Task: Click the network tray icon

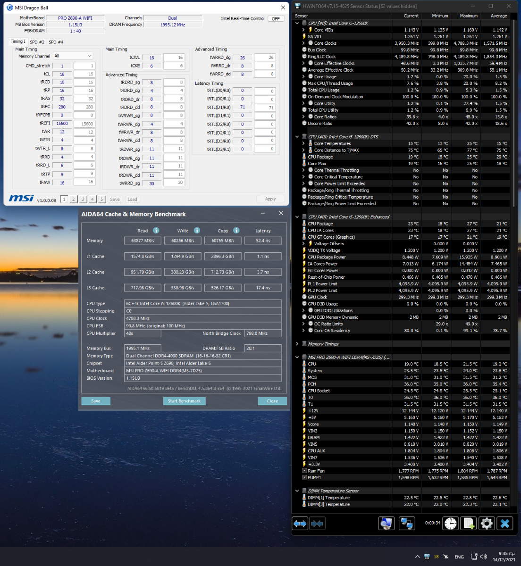Action: tap(474, 557)
